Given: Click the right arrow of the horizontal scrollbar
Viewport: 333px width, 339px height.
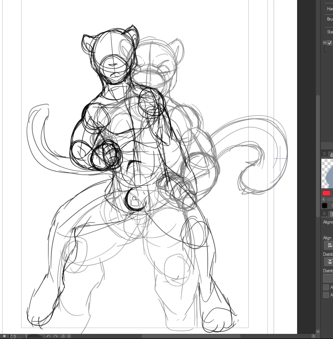Looking at the screenshot, I should [x=314, y=336].
